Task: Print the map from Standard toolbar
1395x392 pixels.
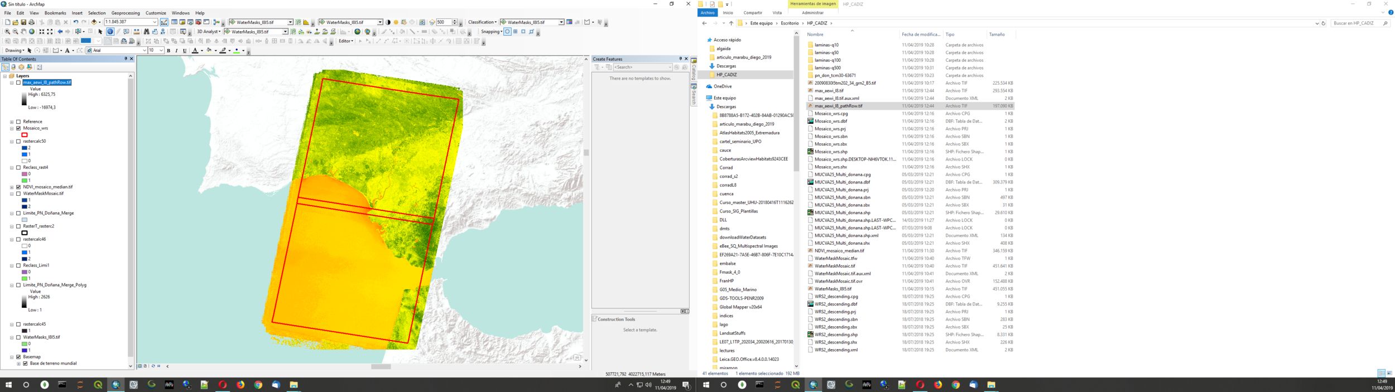Action: point(31,22)
